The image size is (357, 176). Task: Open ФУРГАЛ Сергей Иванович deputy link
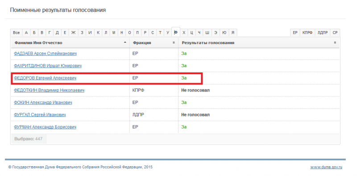pyautogui.click(x=40, y=115)
